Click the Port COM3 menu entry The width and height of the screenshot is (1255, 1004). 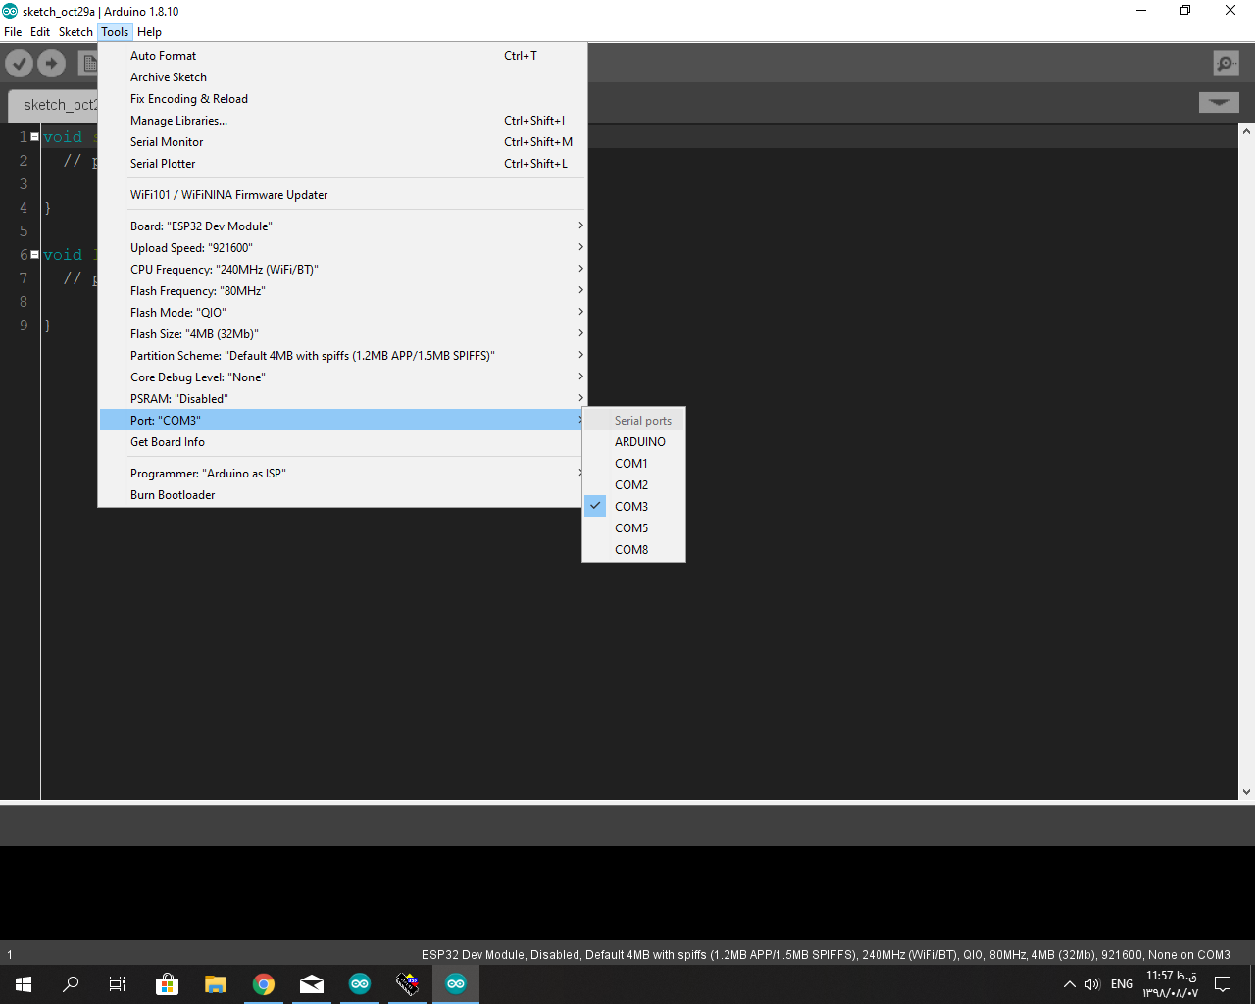coord(342,421)
